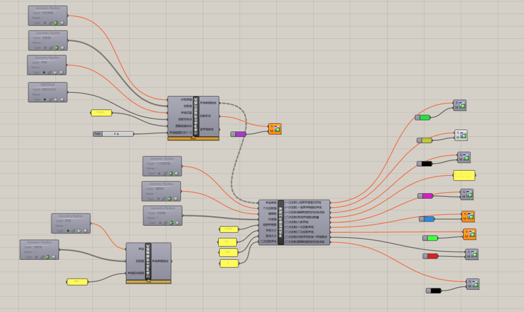Toggle curve filter in 听音面 Geometry Pipeline
Image resolution: width=524 pixels, height=312 pixels.
tap(165, 223)
